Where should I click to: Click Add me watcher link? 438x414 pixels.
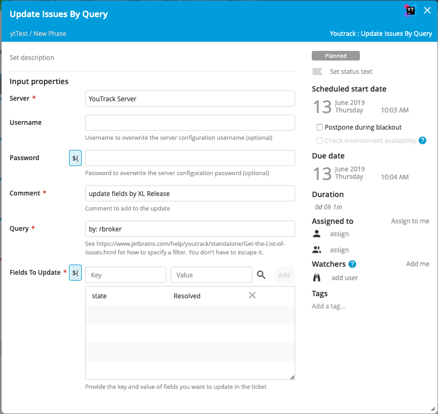tap(418, 264)
